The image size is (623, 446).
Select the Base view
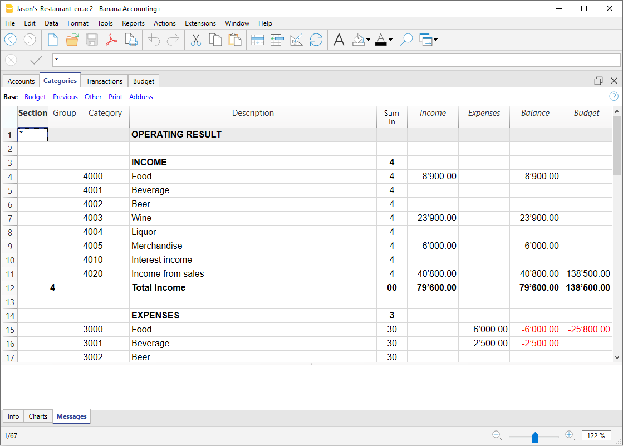(x=11, y=96)
